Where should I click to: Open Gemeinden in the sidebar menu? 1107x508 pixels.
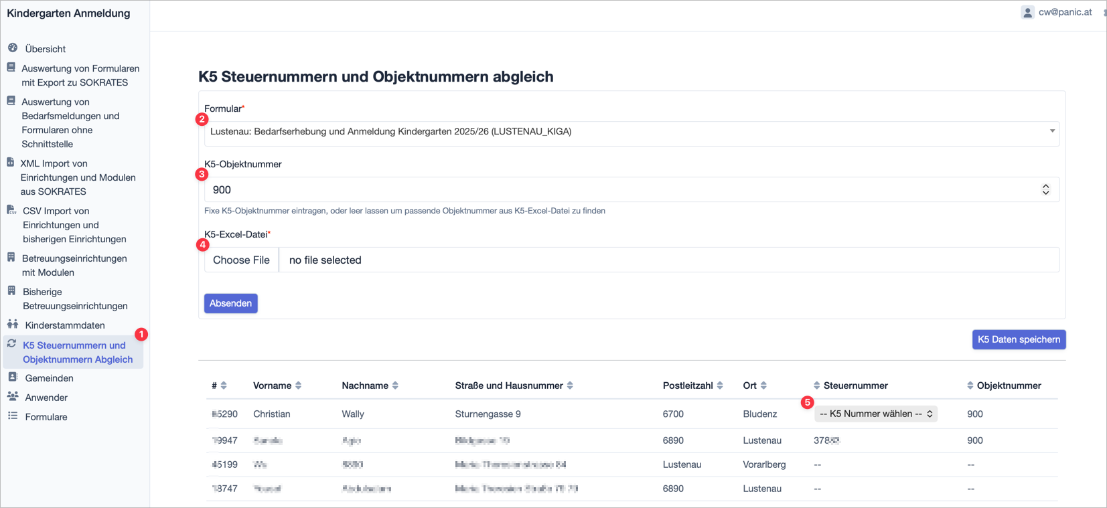pyautogui.click(x=49, y=378)
